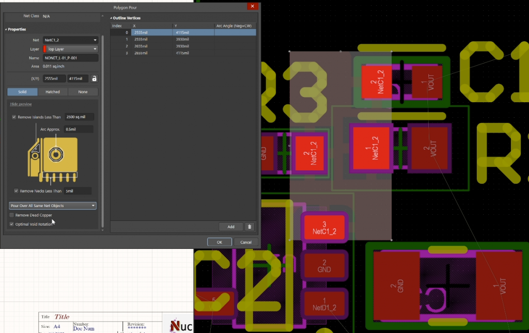Click the Y coordinate field 4115mil

tap(77, 78)
